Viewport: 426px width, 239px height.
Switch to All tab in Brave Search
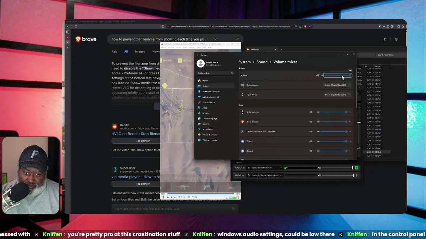pyautogui.click(x=126, y=51)
